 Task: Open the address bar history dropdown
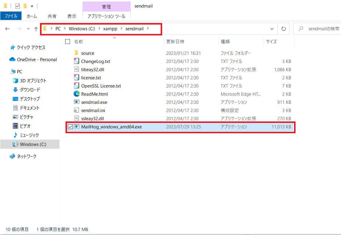272,28
